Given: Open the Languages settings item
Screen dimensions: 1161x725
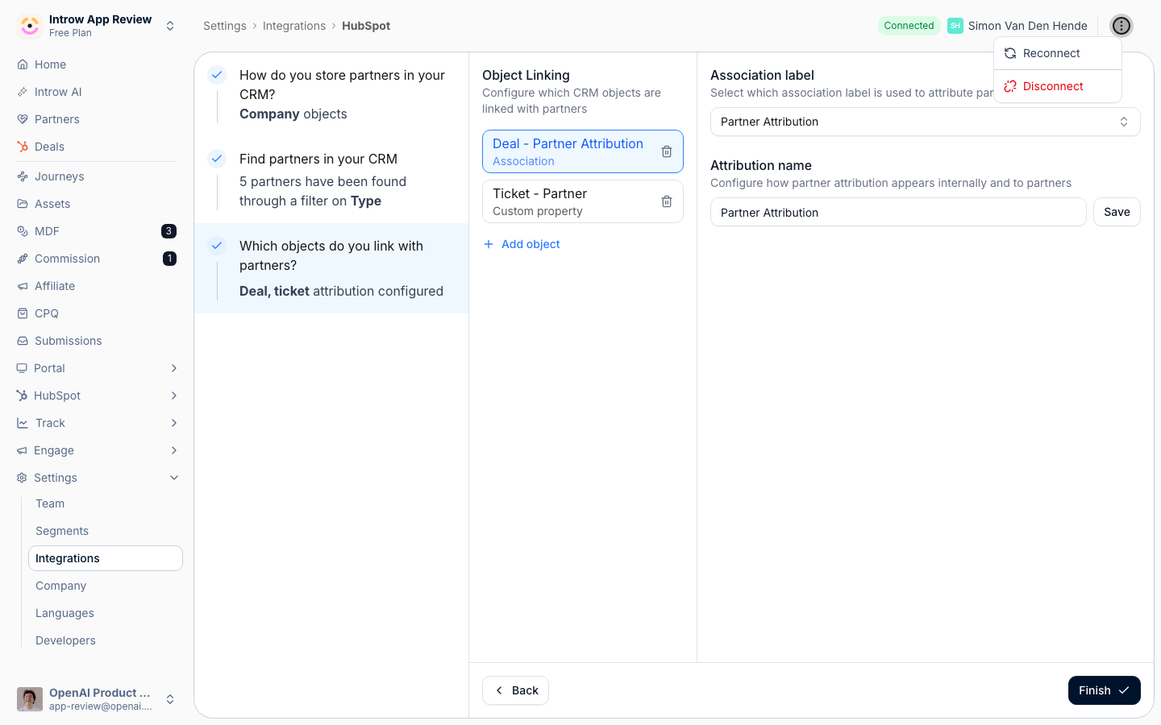Looking at the screenshot, I should click(106, 613).
